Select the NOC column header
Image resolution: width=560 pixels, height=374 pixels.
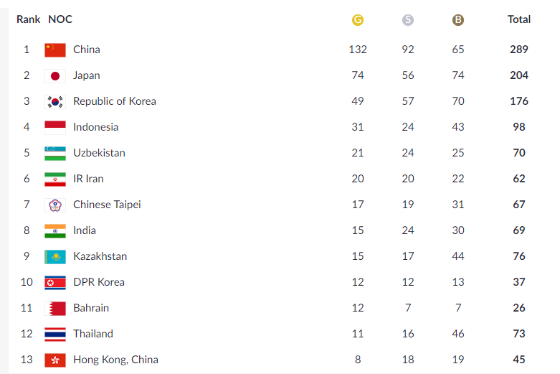pos(60,19)
